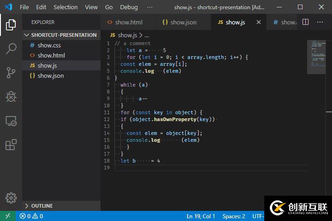The width and height of the screenshot is (332, 221).
Task: Close the show.js editor tab
Action: 259,22
